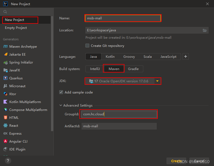Open Kotlin Multiplatform generator
This screenshot has height=166, width=214.
coord(25,102)
